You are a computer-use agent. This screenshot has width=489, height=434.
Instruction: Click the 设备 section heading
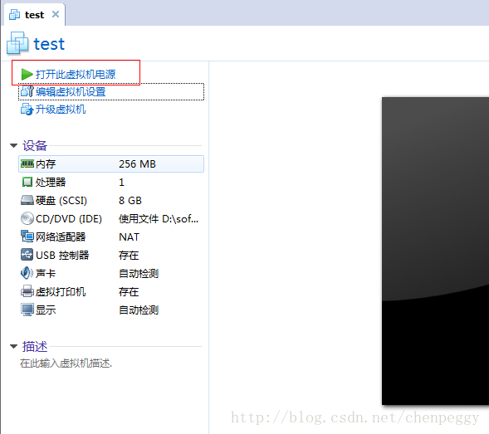(35, 145)
